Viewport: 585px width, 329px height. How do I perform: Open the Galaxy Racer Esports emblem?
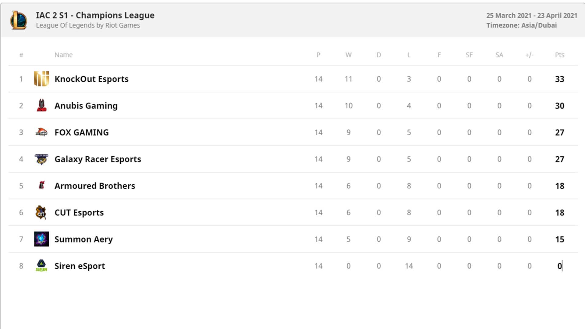pyautogui.click(x=41, y=159)
